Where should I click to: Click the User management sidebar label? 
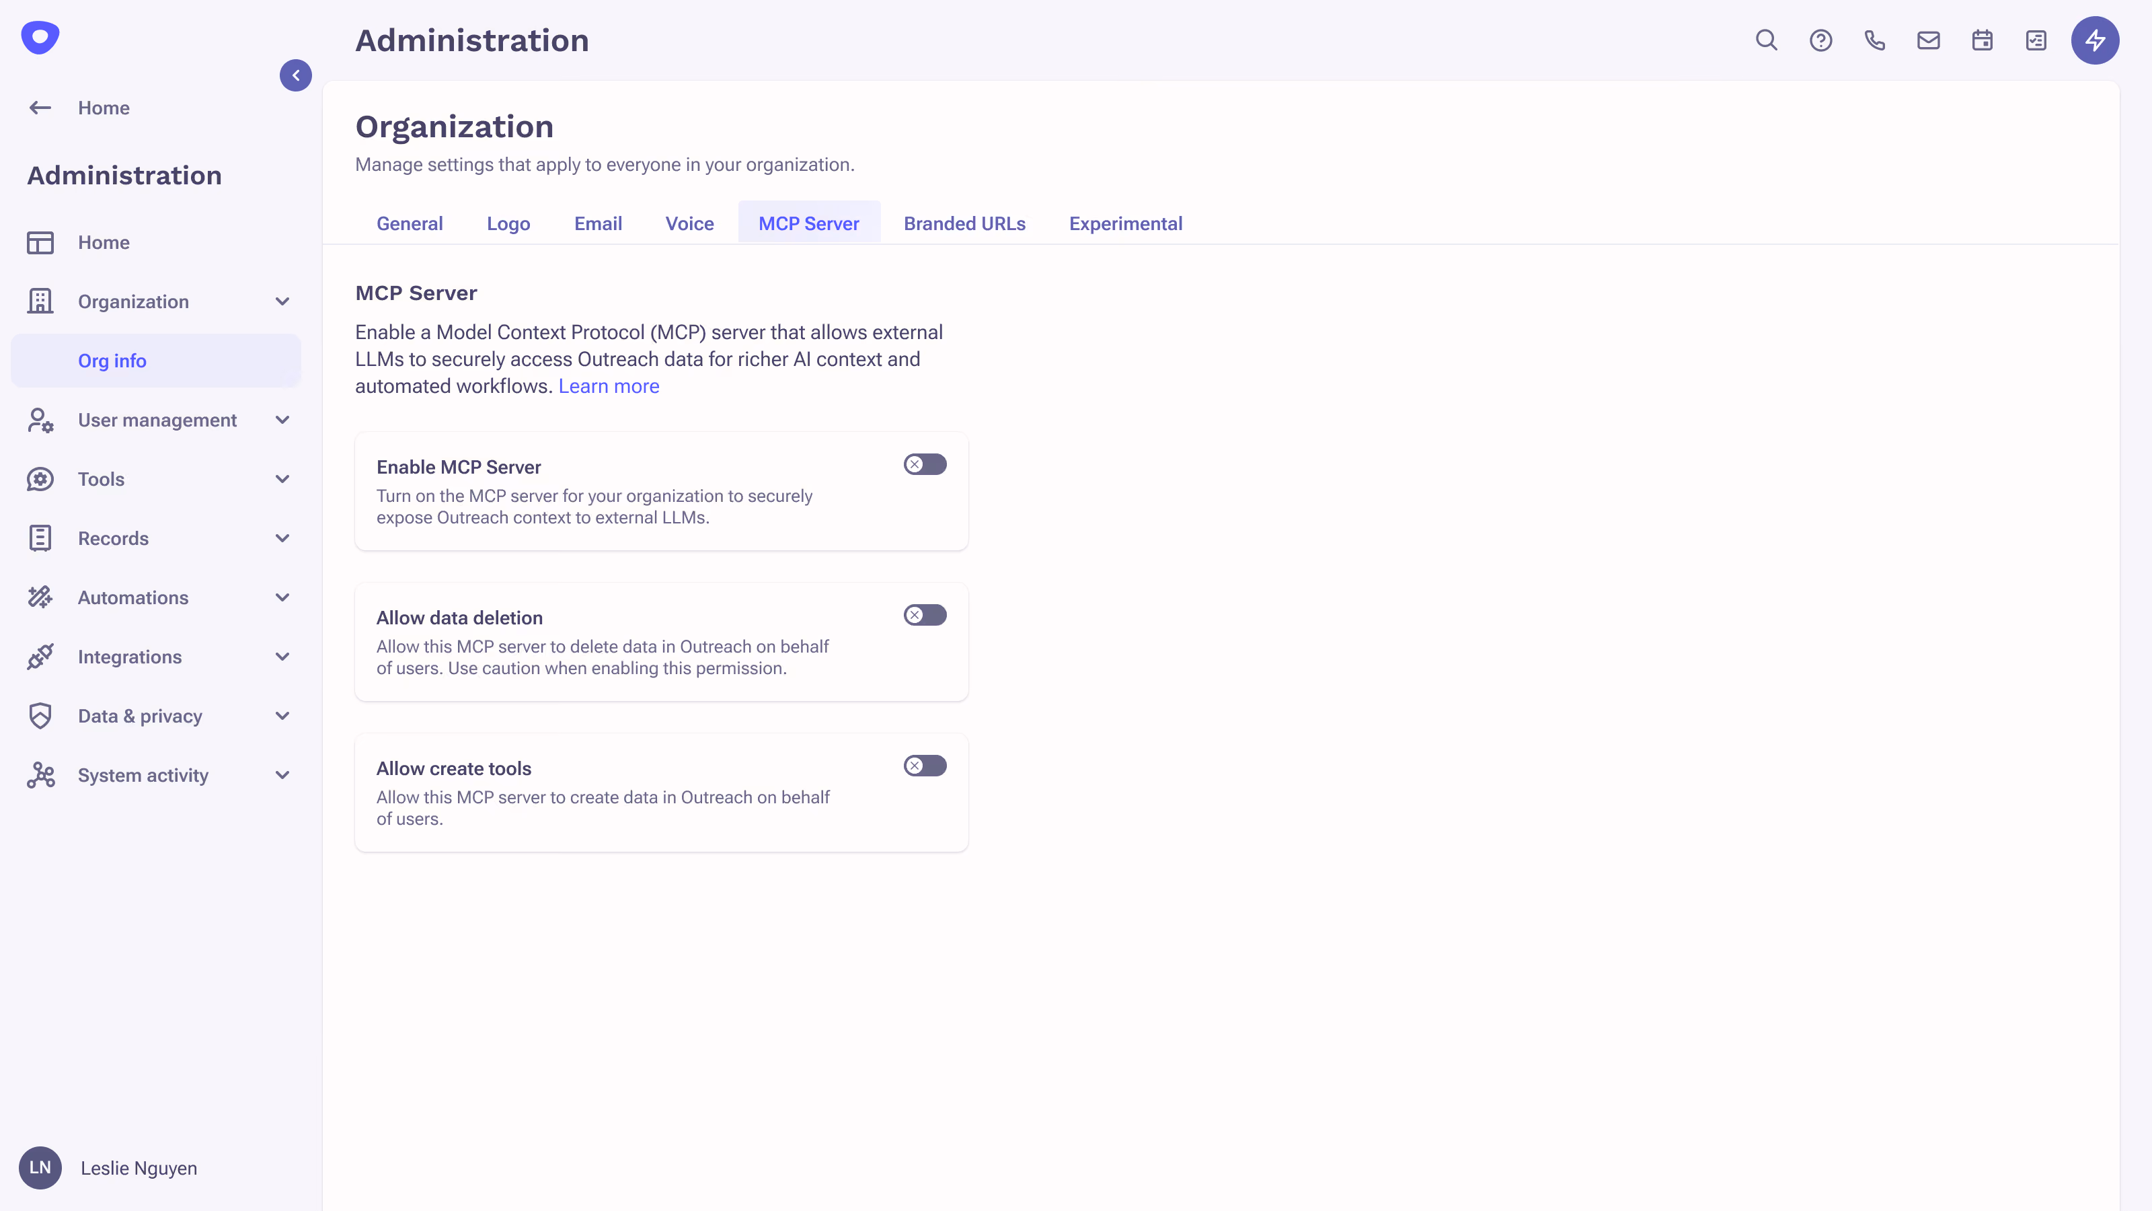click(x=157, y=420)
